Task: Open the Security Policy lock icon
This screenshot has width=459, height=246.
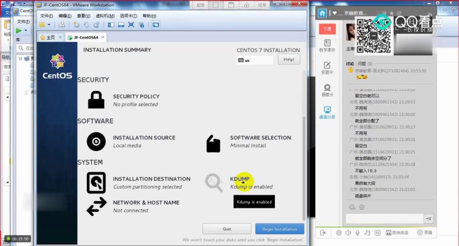Action: coord(96,100)
